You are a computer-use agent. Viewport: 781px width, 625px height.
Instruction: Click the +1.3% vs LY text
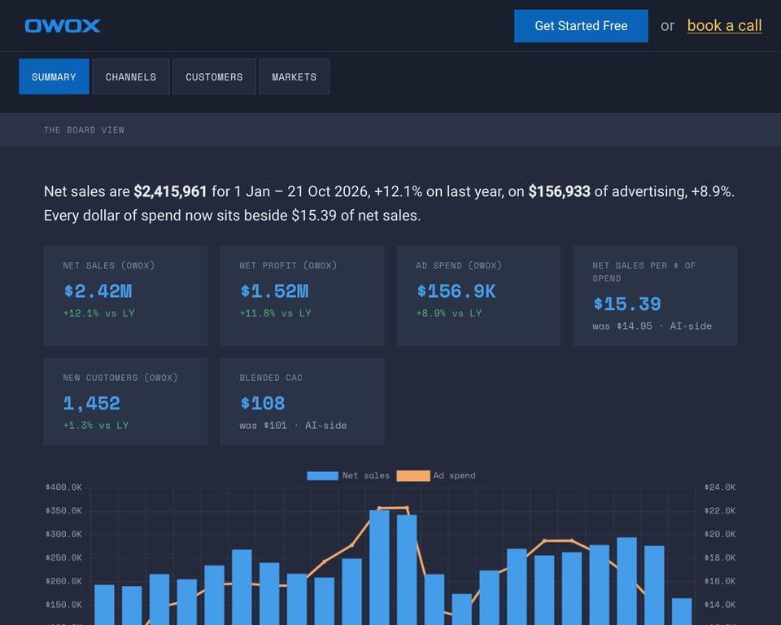click(x=96, y=425)
